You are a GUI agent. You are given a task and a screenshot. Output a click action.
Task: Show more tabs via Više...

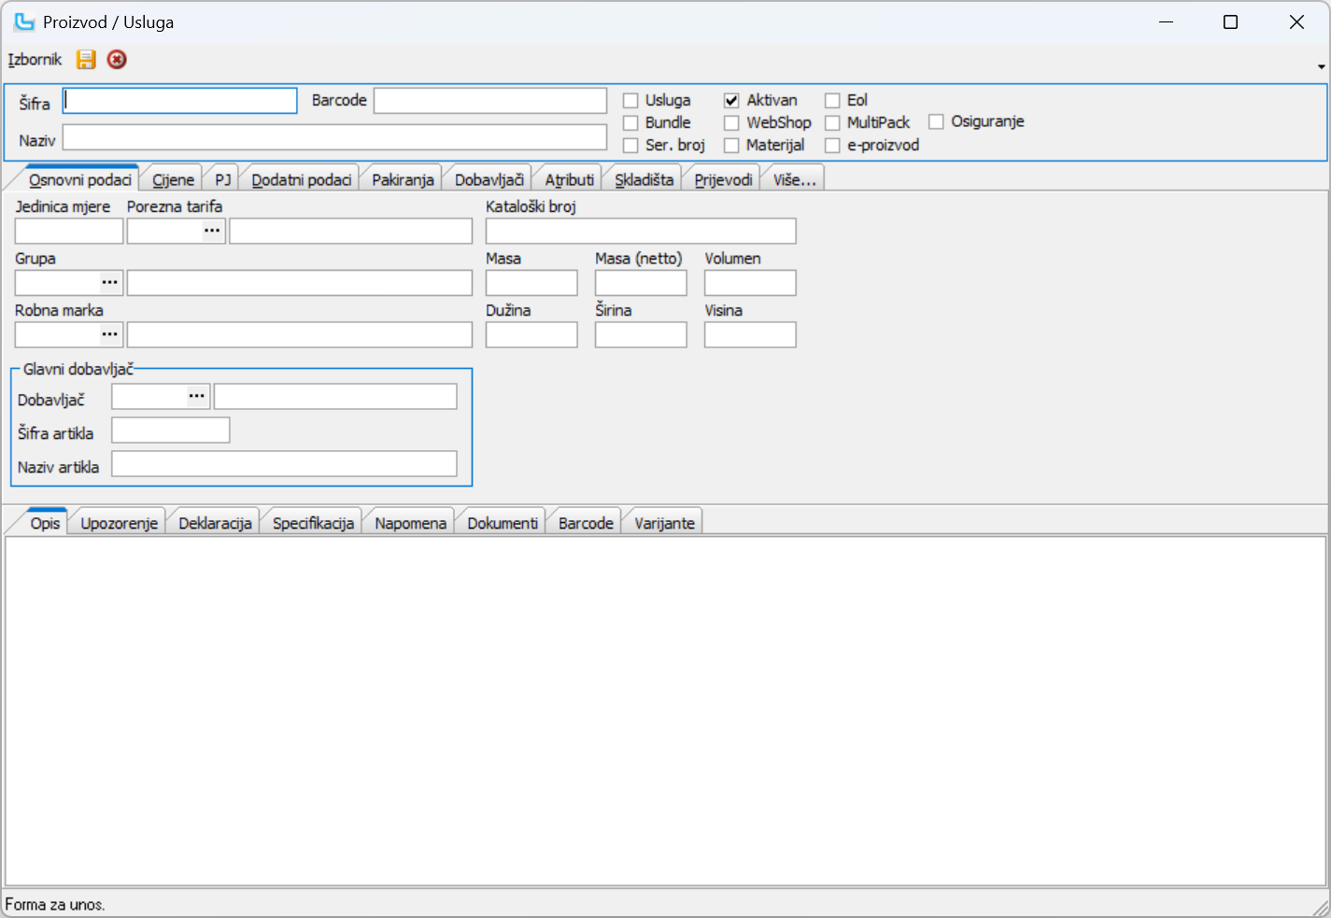794,179
